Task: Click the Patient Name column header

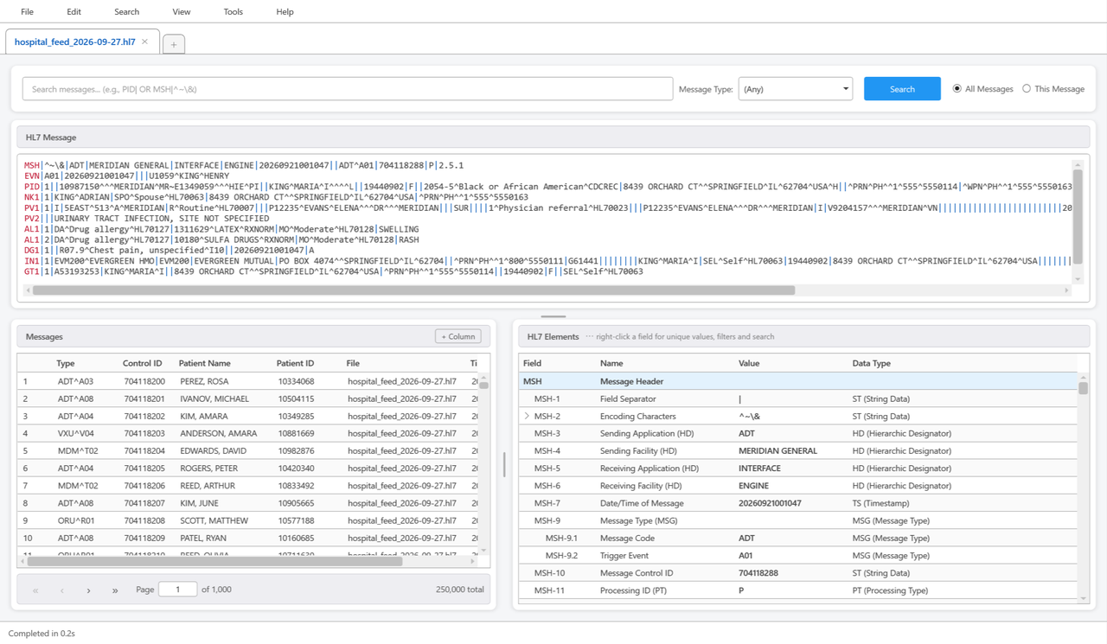Action: pyautogui.click(x=204, y=363)
